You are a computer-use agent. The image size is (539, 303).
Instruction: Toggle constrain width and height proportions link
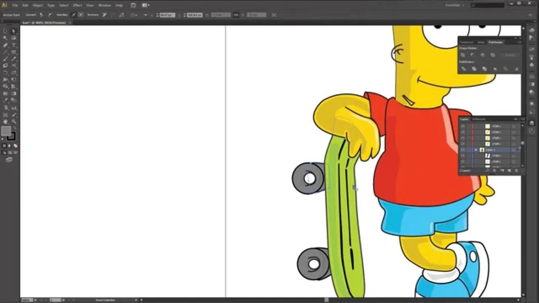tap(236, 15)
